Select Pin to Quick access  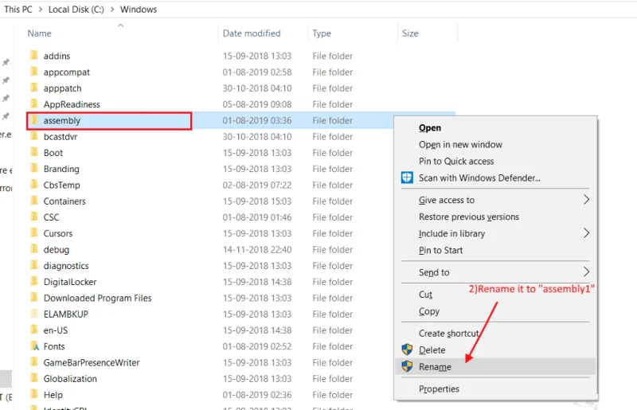click(456, 162)
